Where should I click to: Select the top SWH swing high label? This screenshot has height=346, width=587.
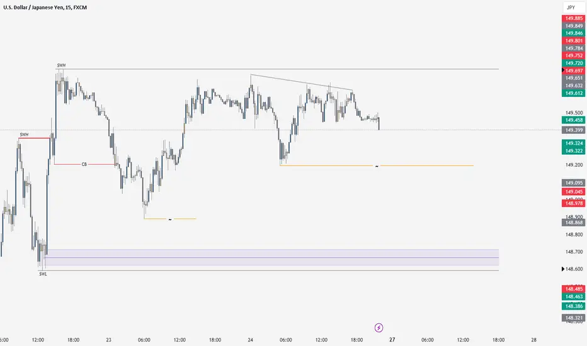pos(61,65)
